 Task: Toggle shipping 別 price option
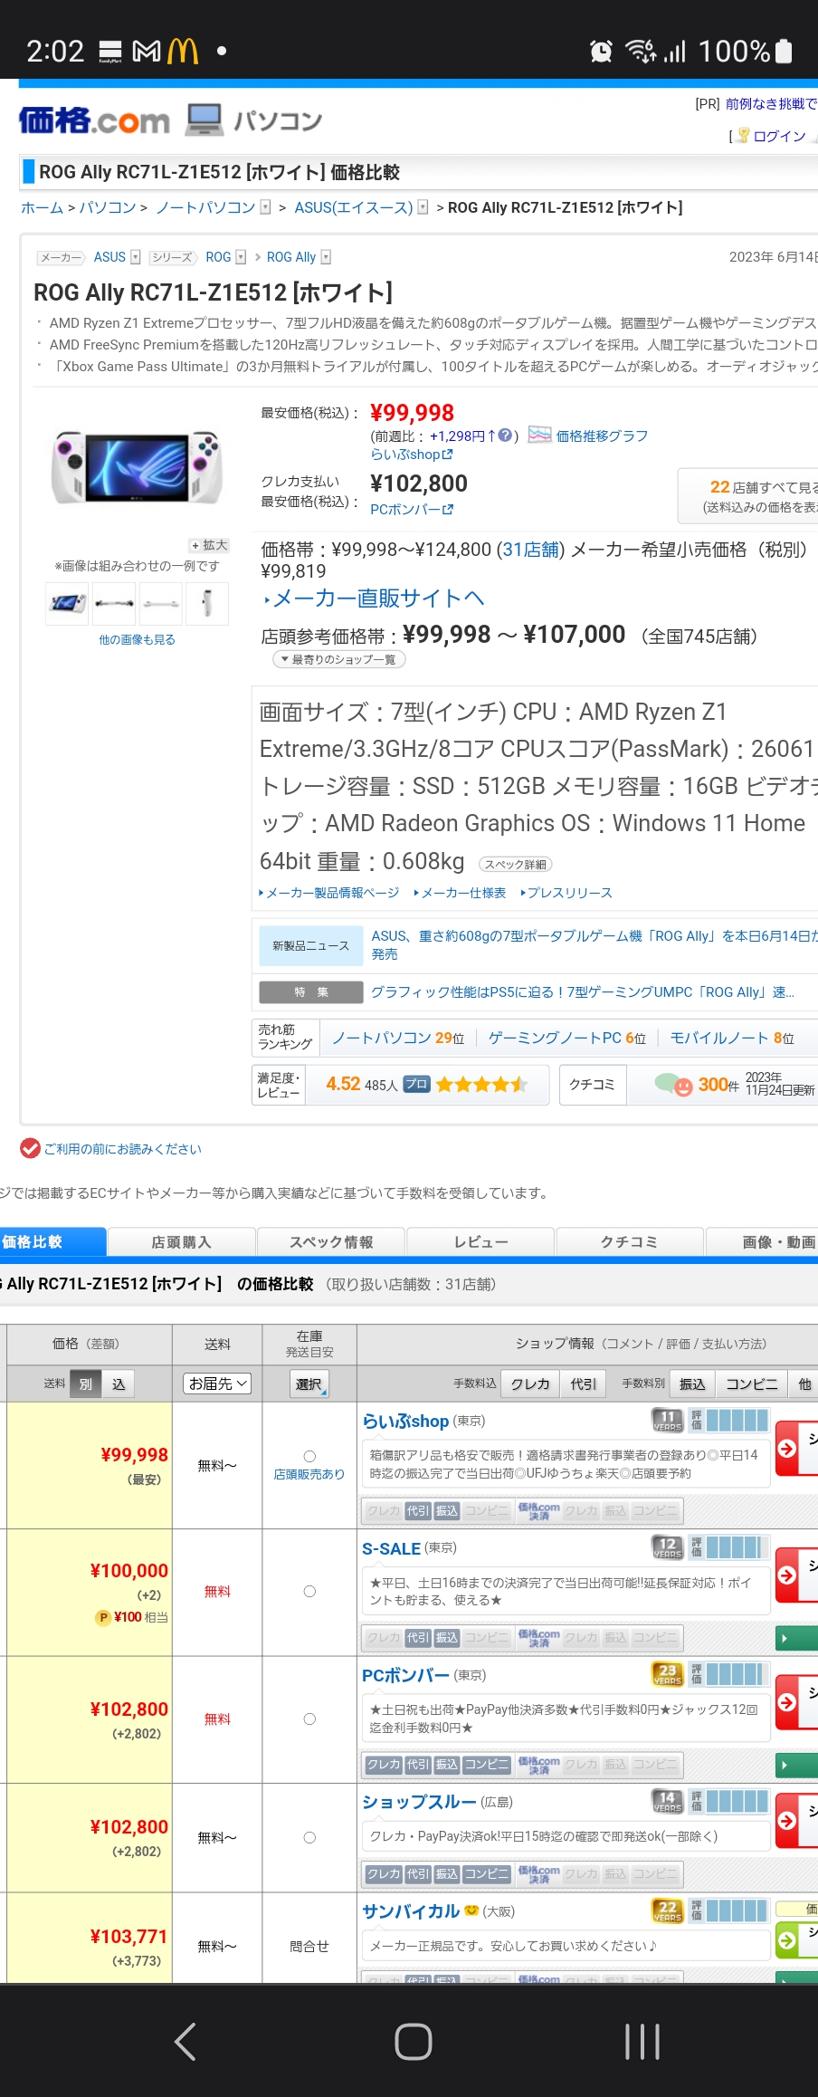85,1384
